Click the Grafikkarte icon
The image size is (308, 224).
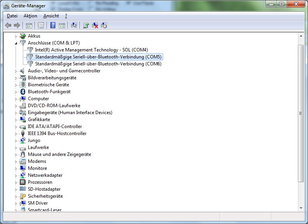[23, 120]
